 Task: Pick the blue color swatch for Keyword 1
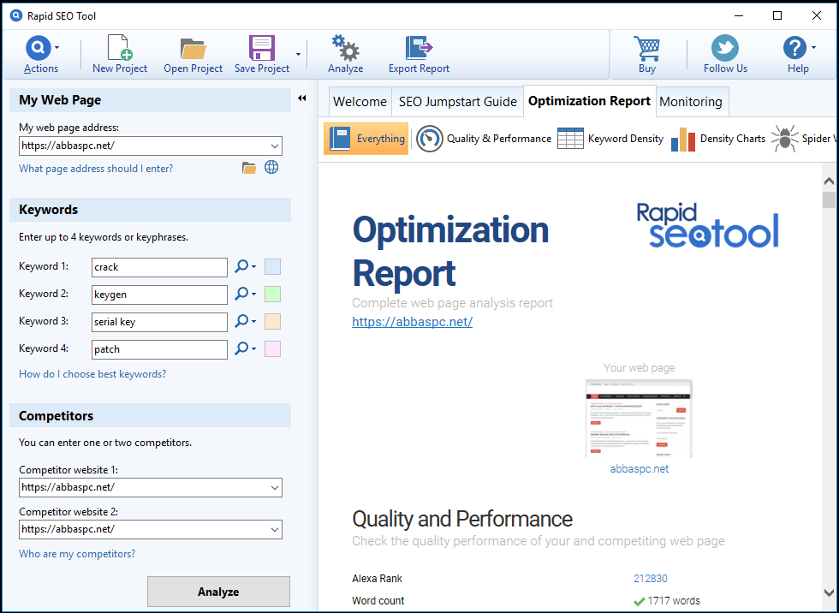[x=272, y=266]
